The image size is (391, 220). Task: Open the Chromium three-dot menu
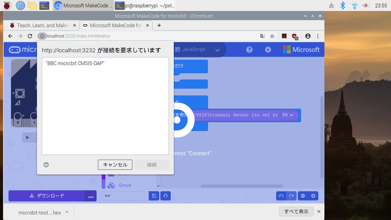point(318,36)
